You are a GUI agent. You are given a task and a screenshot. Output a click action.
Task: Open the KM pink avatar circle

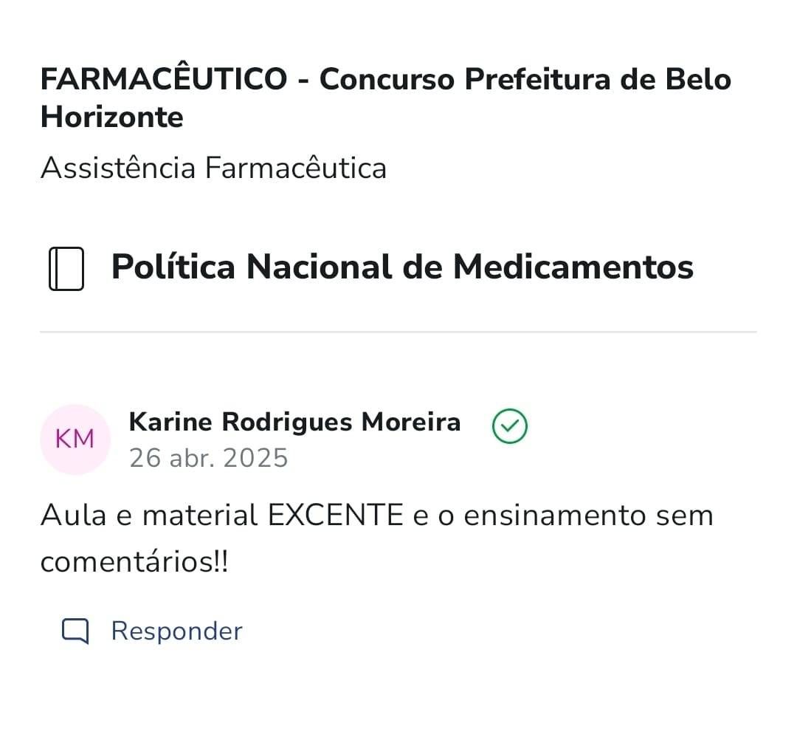tap(75, 439)
